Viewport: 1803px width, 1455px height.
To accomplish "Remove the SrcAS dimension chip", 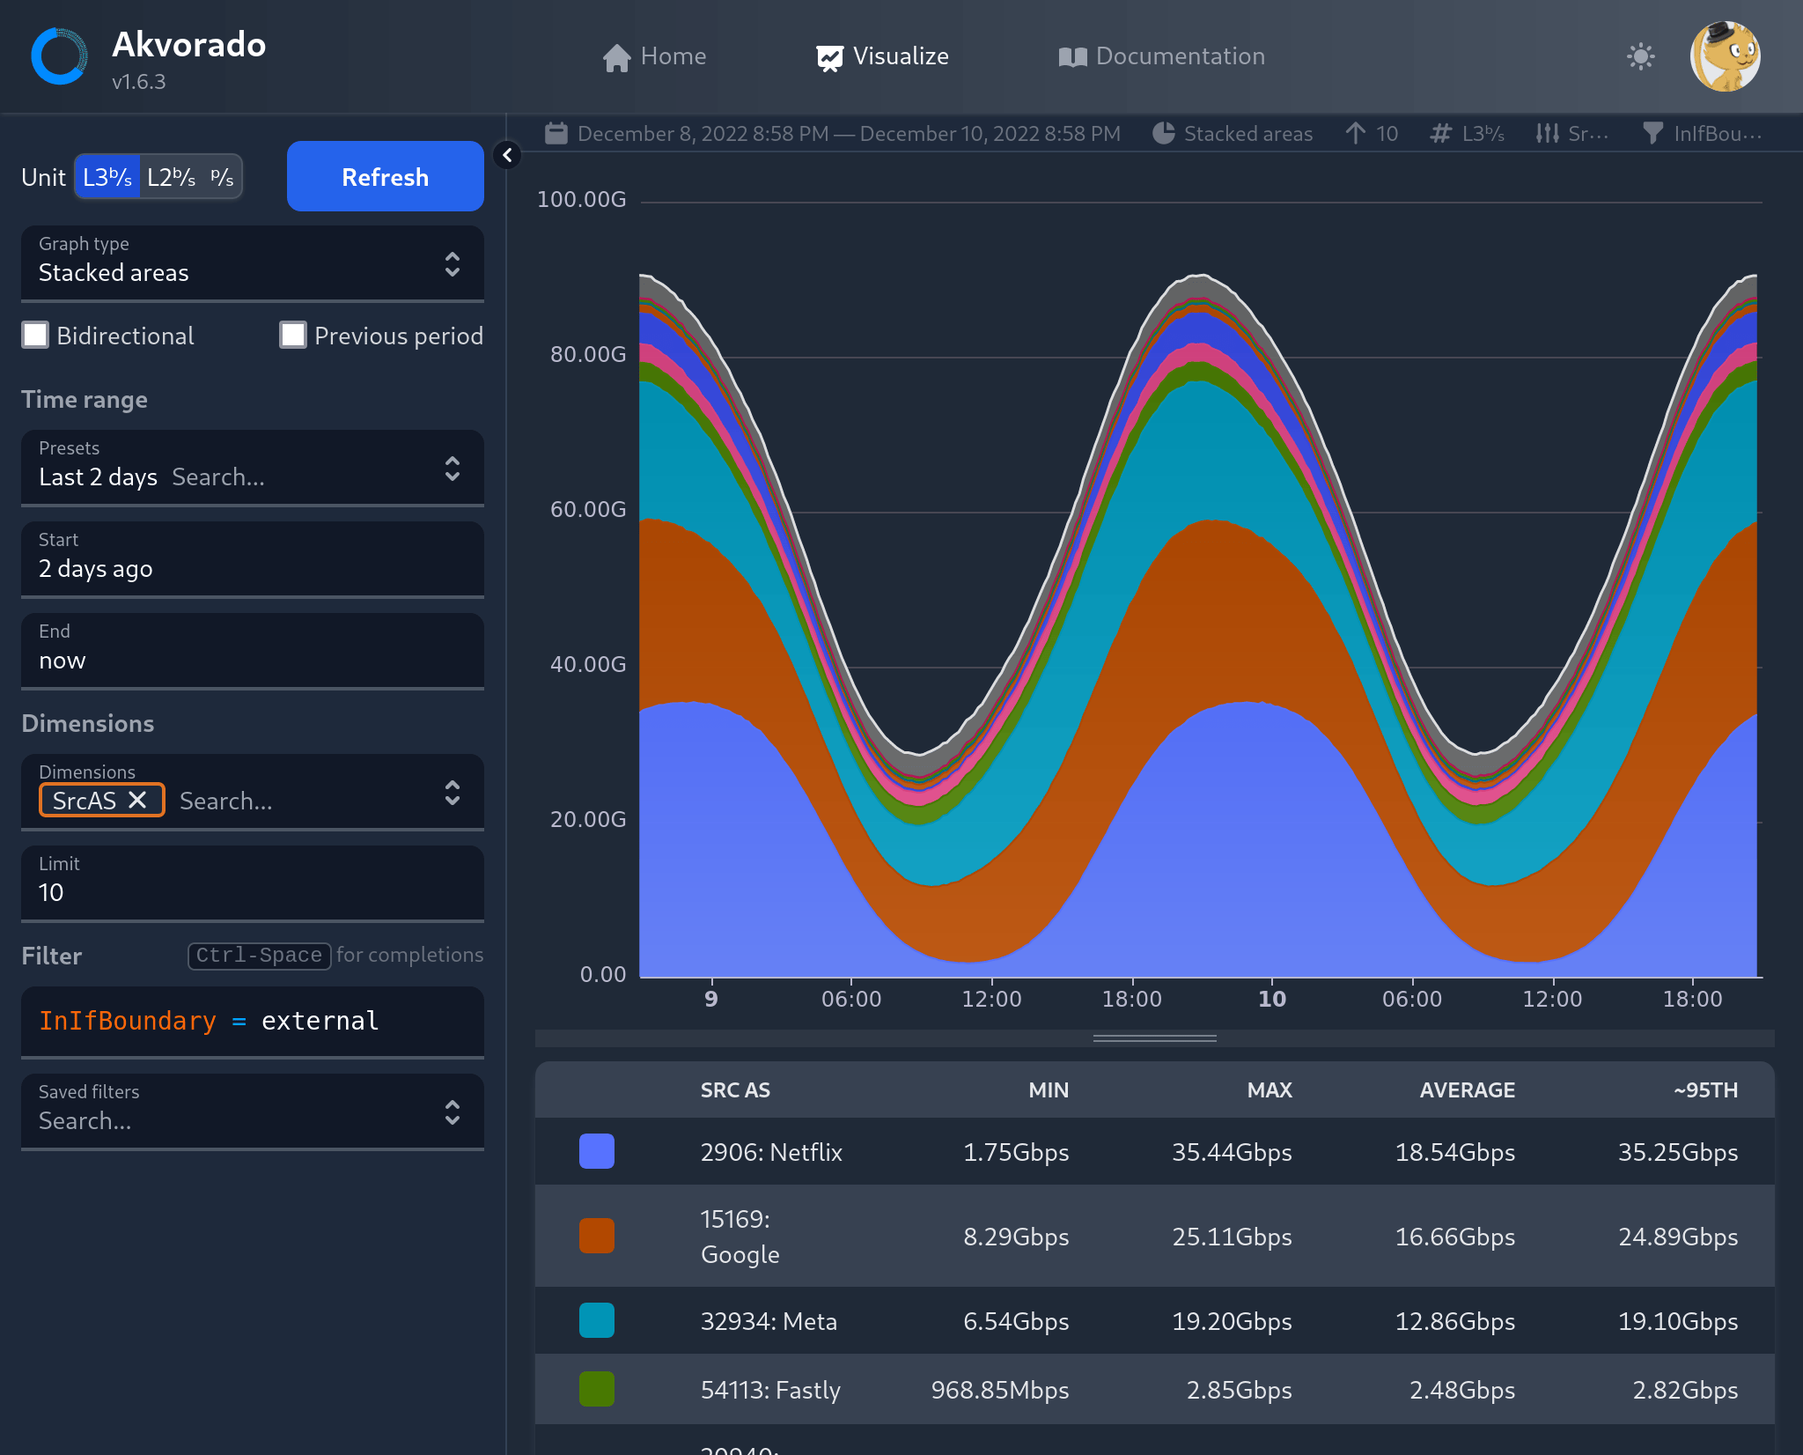I will tap(138, 801).
